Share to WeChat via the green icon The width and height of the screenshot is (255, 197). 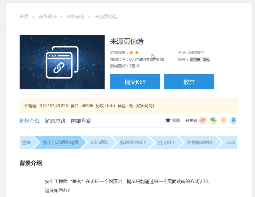click(213, 121)
